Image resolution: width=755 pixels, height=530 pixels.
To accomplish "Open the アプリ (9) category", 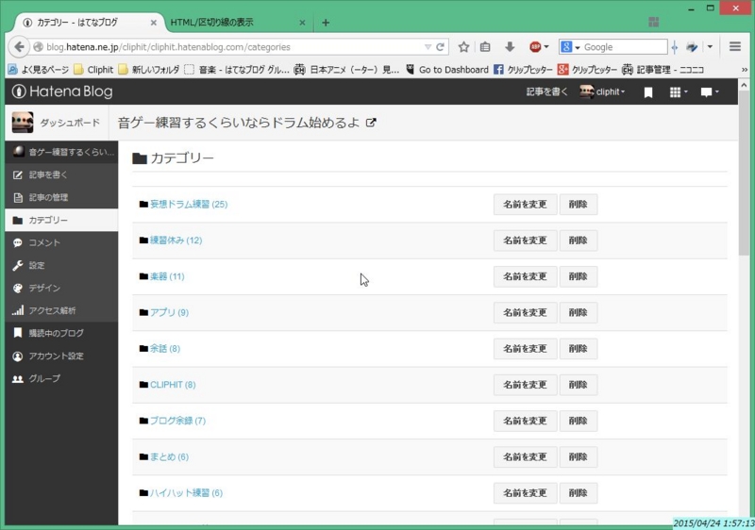I will (169, 312).
